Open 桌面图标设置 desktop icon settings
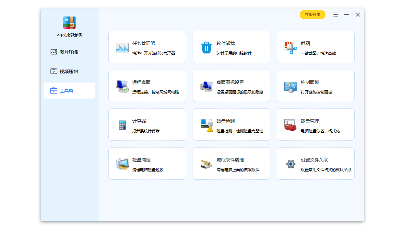415x233 pixels. pyautogui.click(x=231, y=86)
